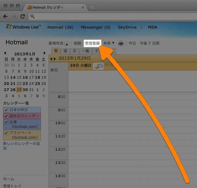Screen dimensions: 197x188
Task: Click the Windows Live logo
Action: 24,27
